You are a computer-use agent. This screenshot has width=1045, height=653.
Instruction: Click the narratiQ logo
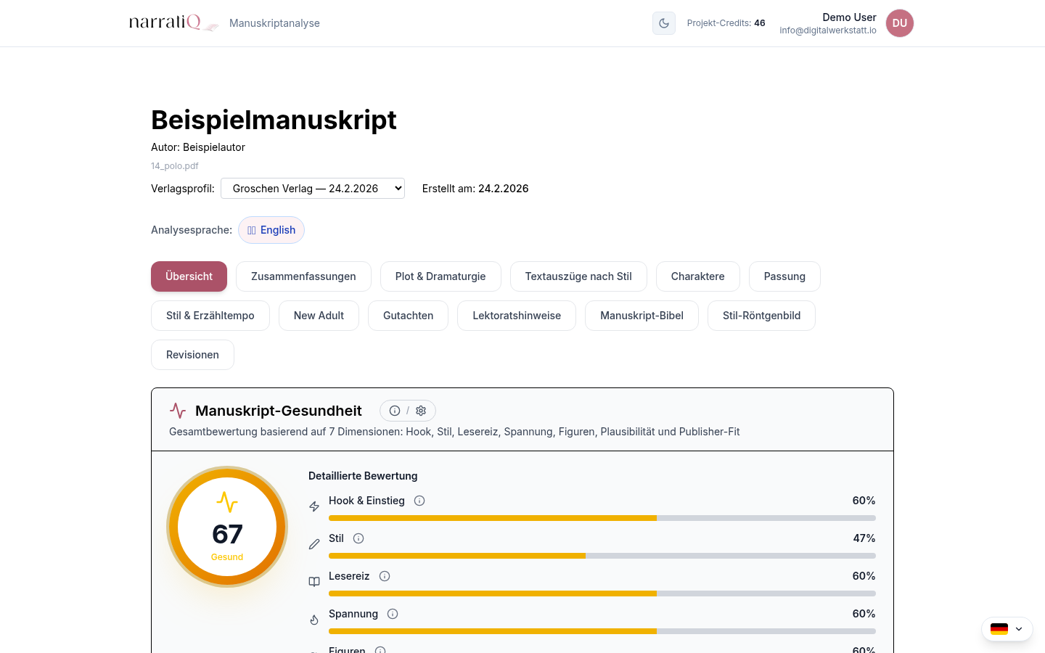click(173, 22)
